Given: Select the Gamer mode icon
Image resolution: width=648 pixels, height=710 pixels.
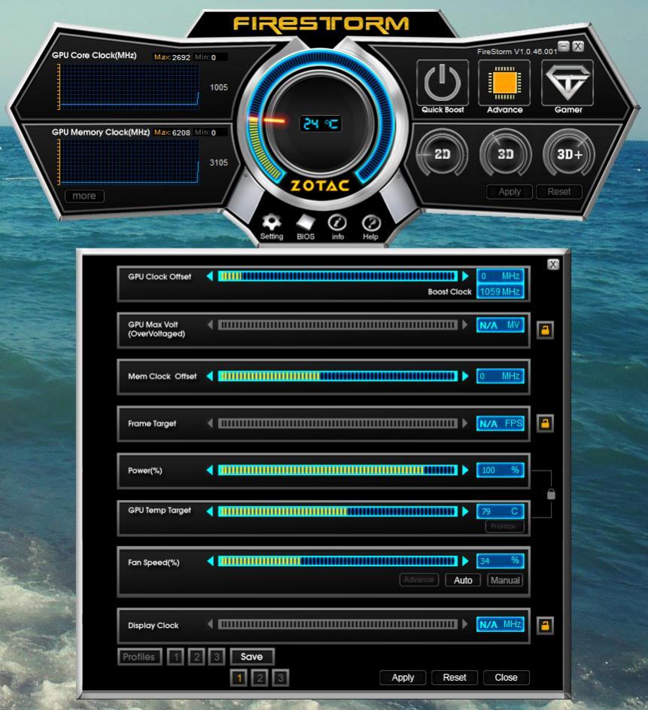Looking at the screenshot, I should (567, 83).
